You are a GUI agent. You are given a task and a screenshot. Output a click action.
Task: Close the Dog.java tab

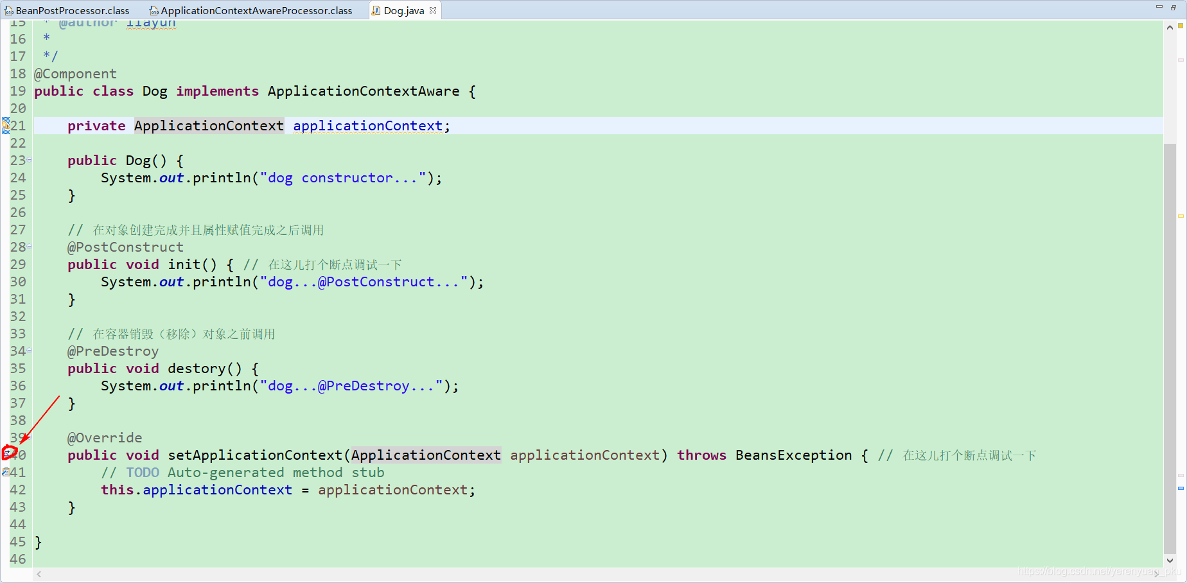coord(433,10)
